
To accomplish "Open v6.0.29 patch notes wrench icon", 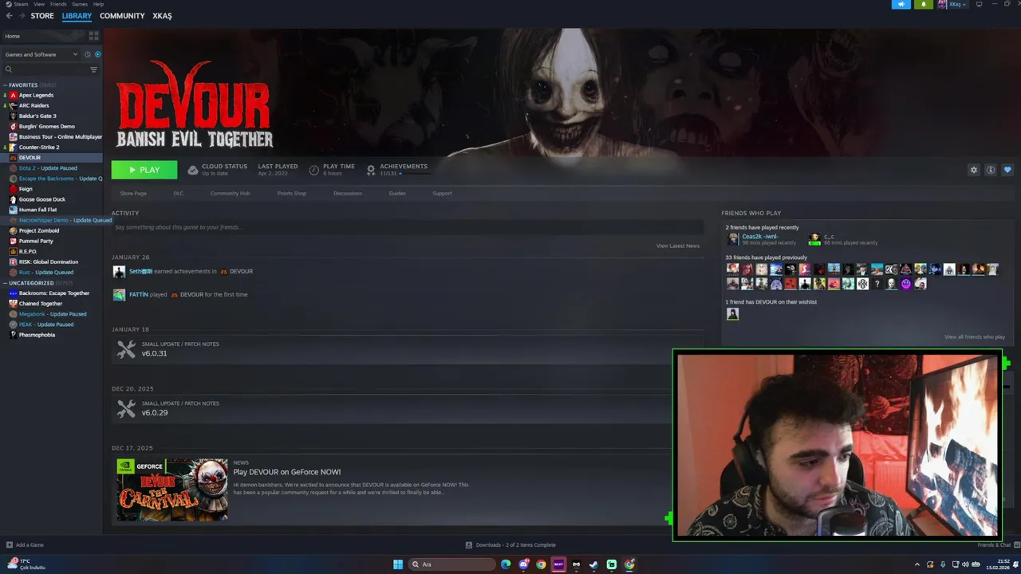I will 126,408.
